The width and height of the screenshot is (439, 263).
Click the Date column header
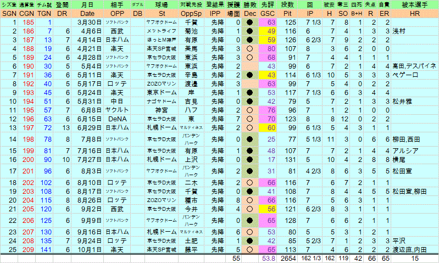pos(87,14)
